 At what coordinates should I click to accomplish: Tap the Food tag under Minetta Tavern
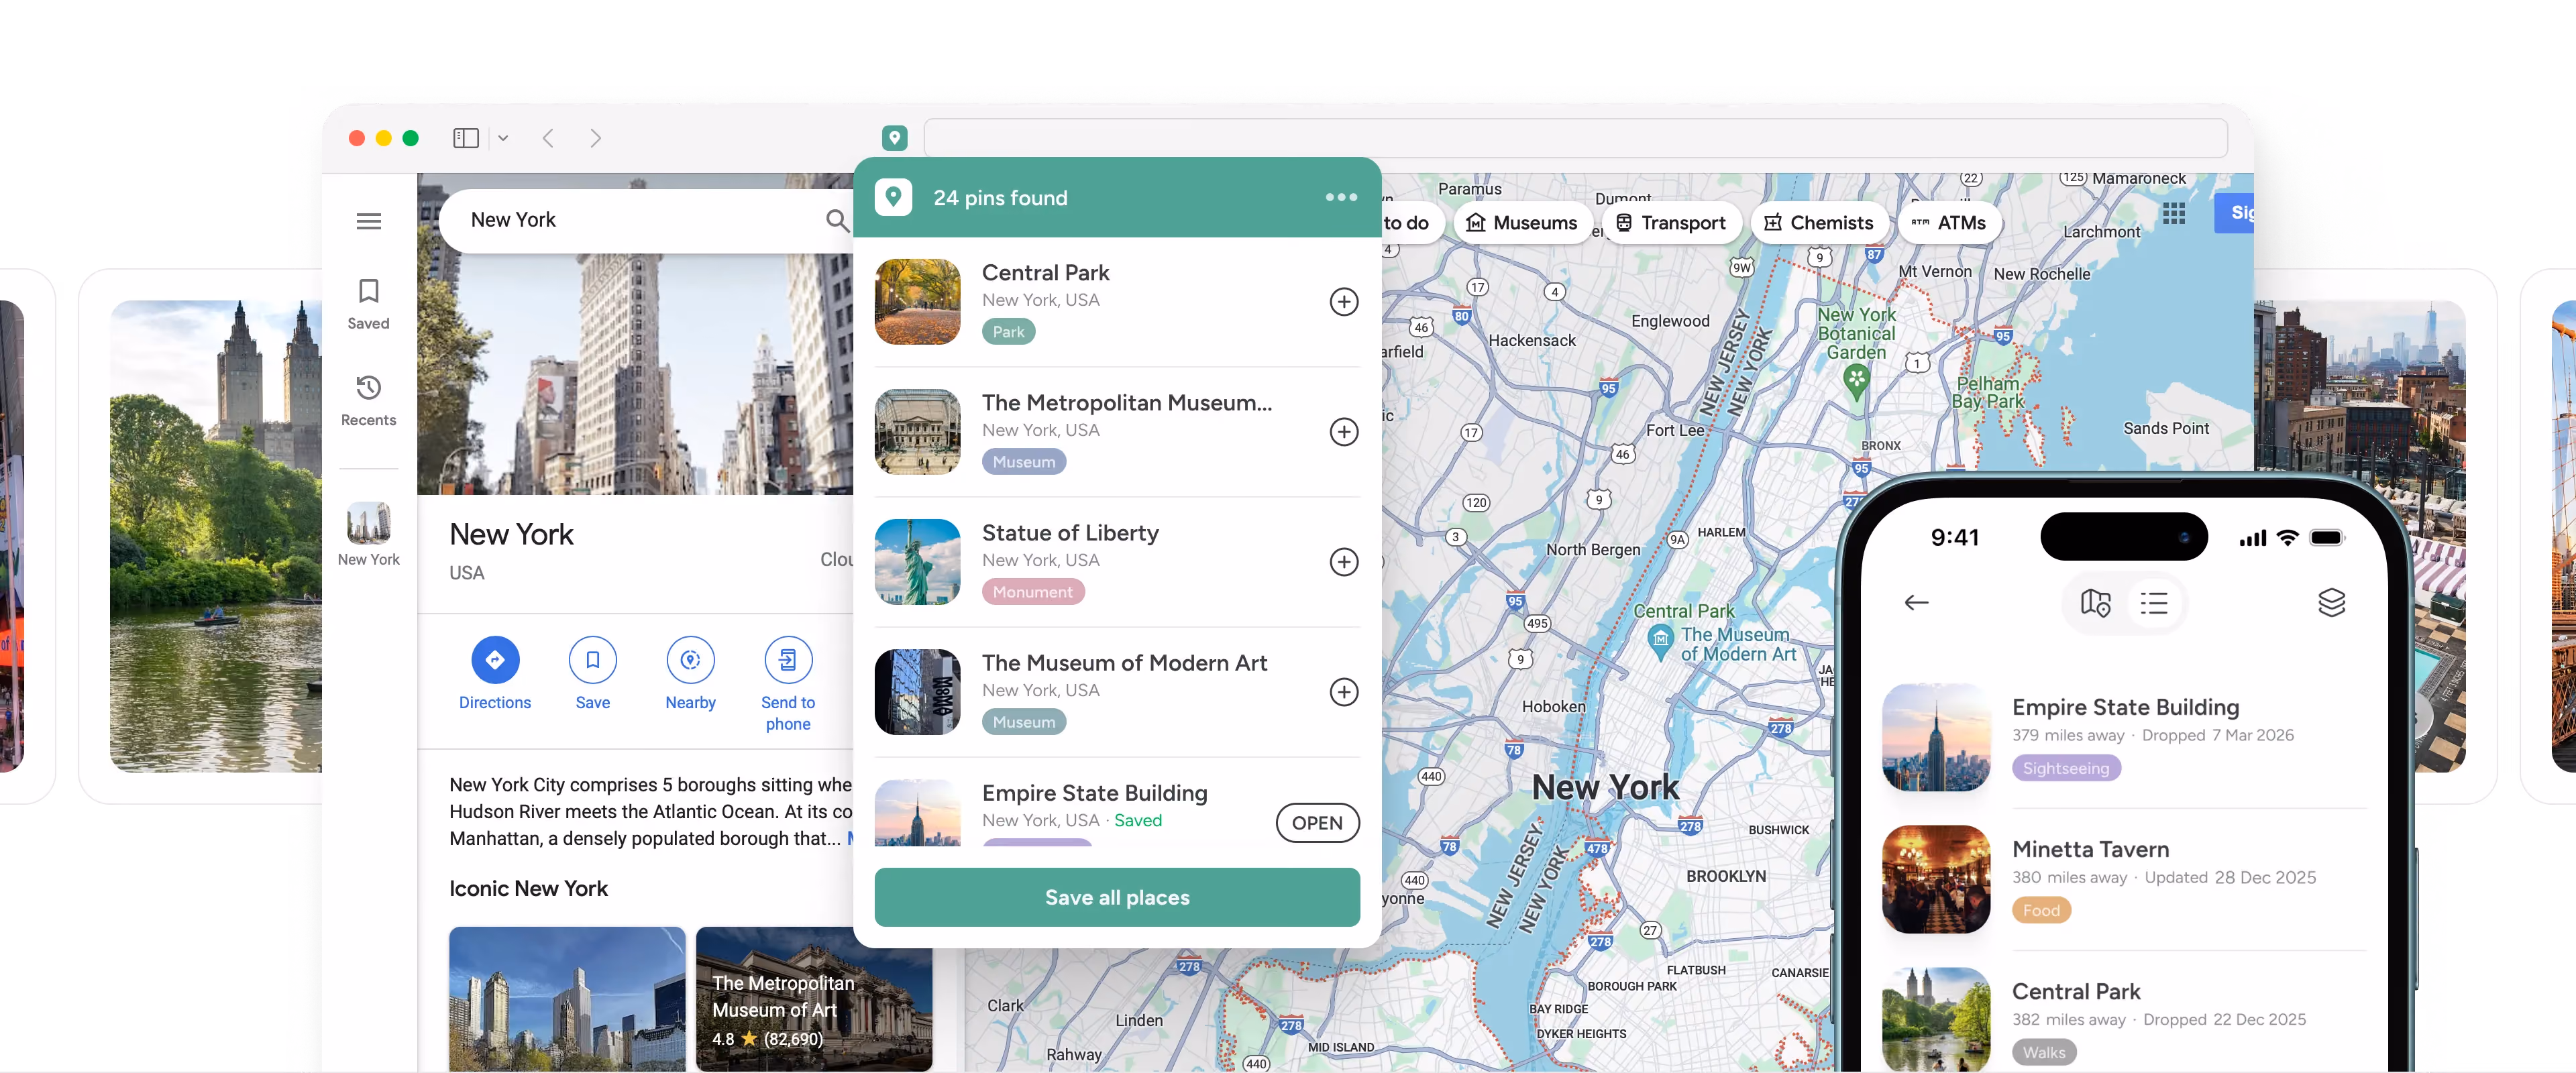pos(2041,910)
